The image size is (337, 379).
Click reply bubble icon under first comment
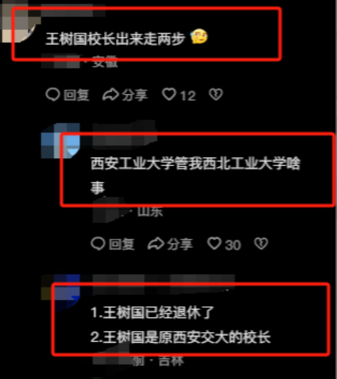click(x=52, y=94)
